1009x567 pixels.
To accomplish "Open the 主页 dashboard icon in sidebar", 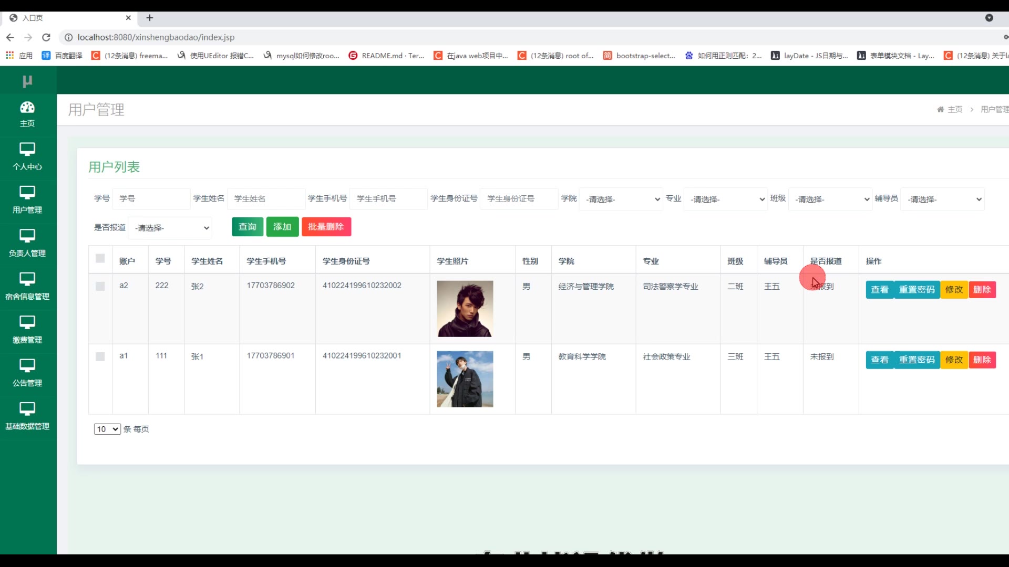I will click(x=27, y=108).
